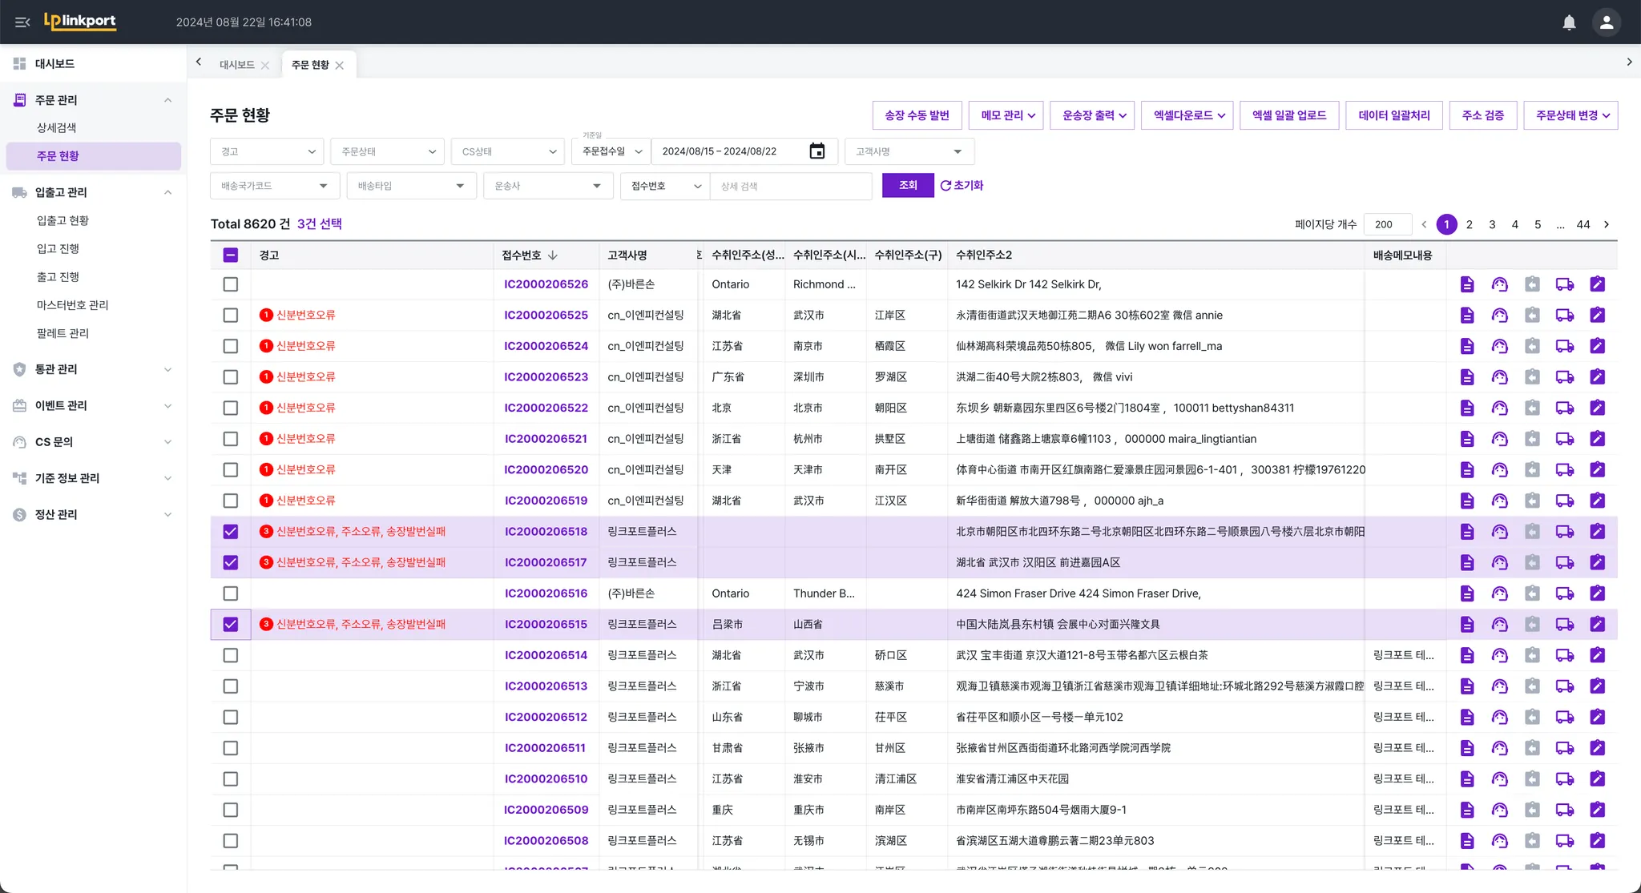Click document icon in row IC2000206526
The height and width of the screenshot is (893, 1641).
pyautogui.click(x=1466, y=284)
